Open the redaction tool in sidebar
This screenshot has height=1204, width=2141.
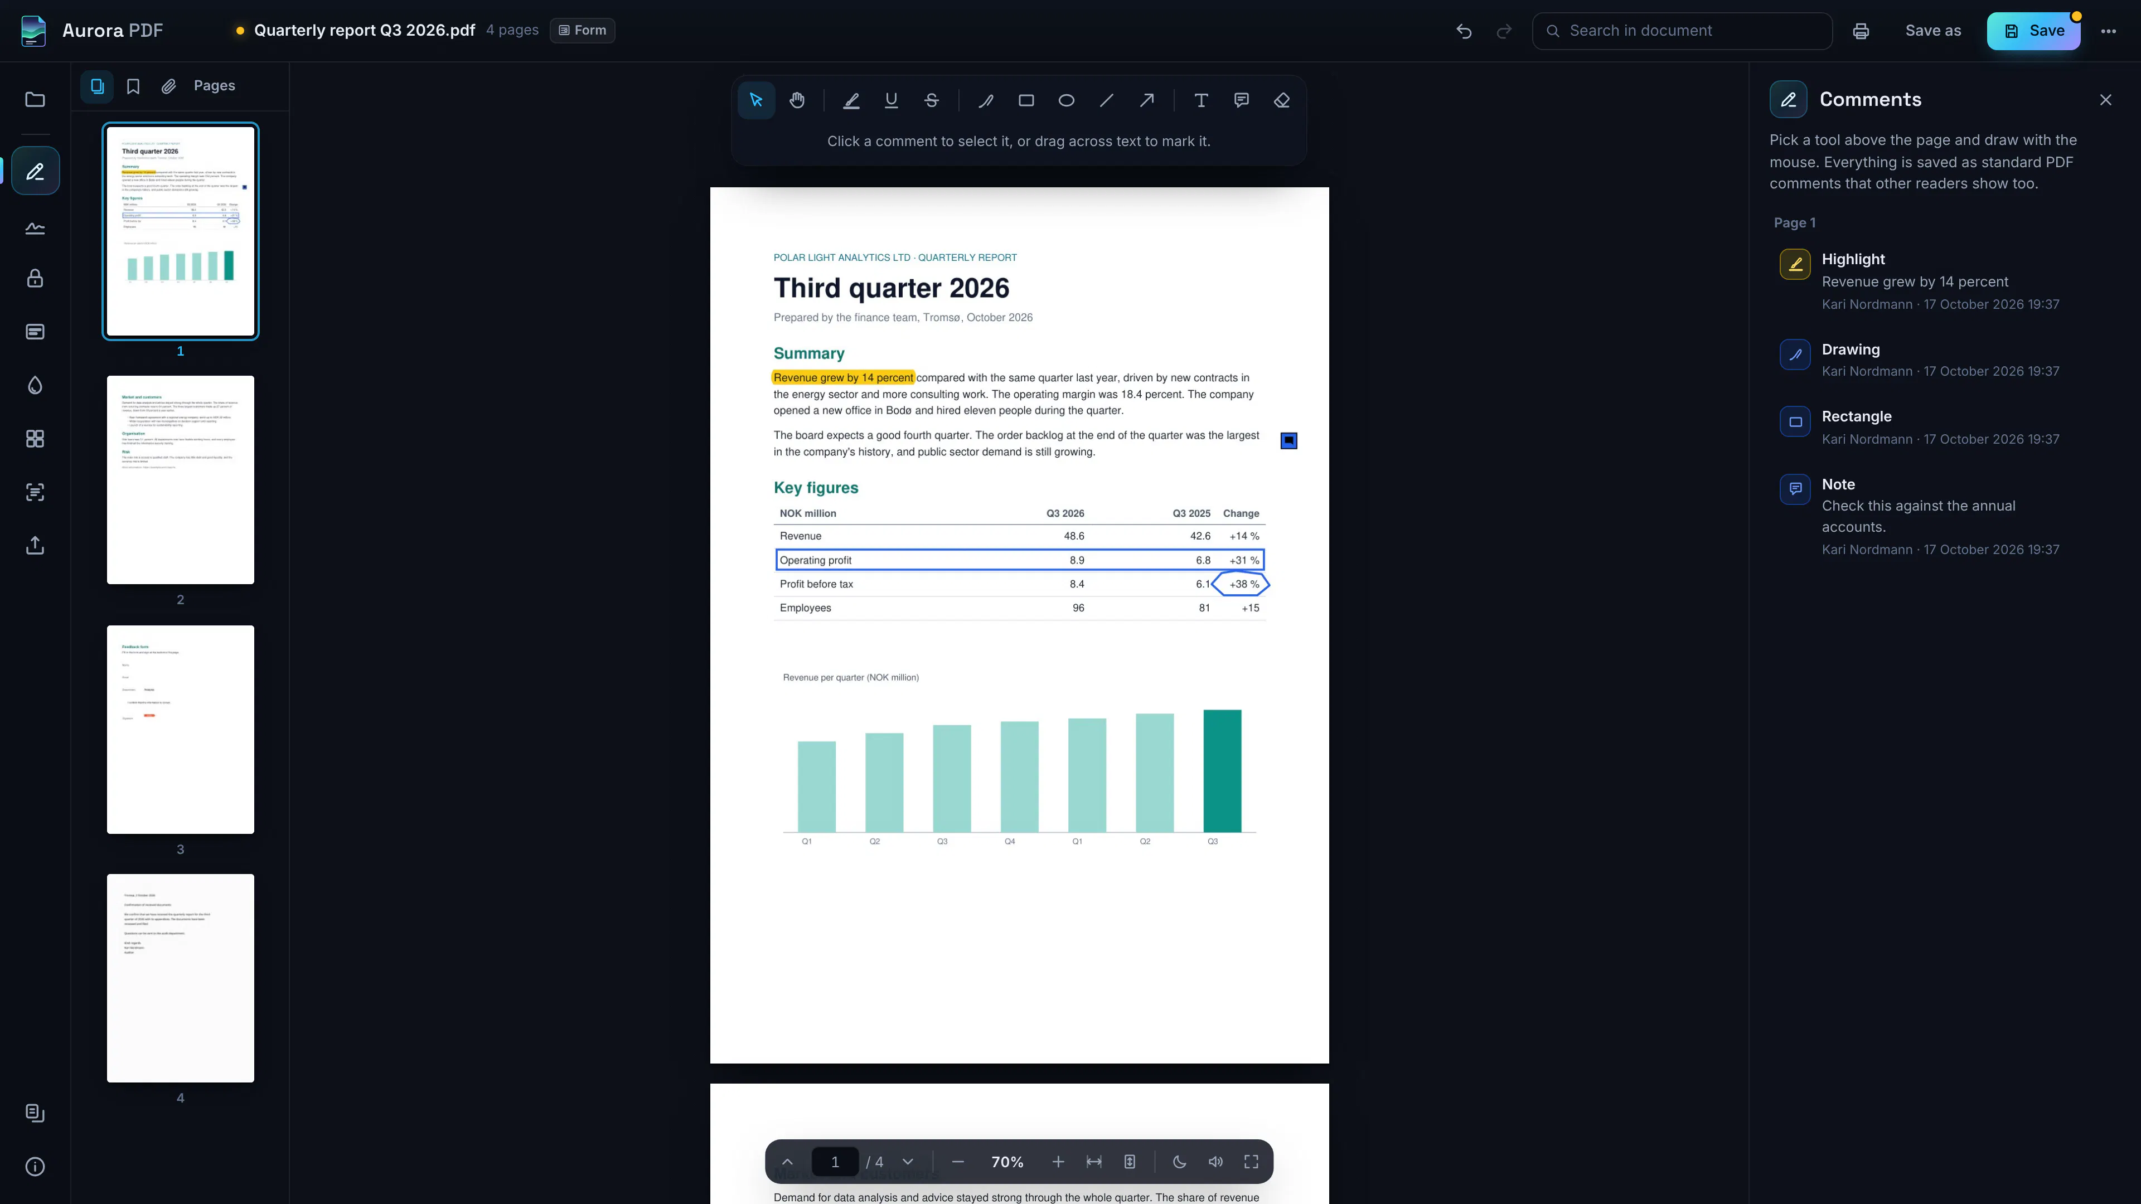[35, 332]
